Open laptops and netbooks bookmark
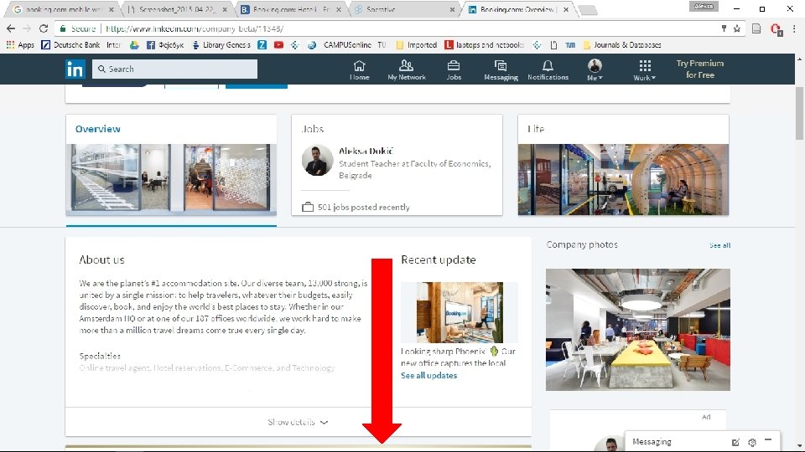Screen dimensions: 805x452 coord(484,45)
